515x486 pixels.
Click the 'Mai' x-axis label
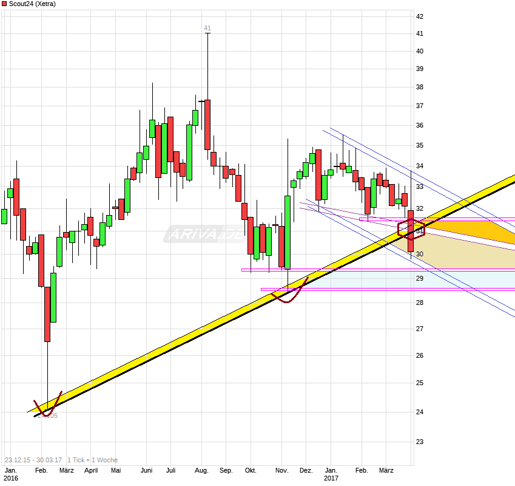pos(116,471)
